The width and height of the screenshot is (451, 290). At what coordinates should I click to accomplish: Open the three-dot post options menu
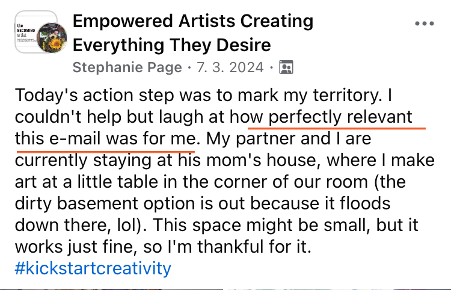coord(424,23)
